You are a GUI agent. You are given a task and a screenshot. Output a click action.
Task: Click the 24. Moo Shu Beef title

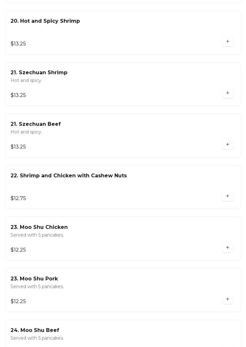coord(35,330)
